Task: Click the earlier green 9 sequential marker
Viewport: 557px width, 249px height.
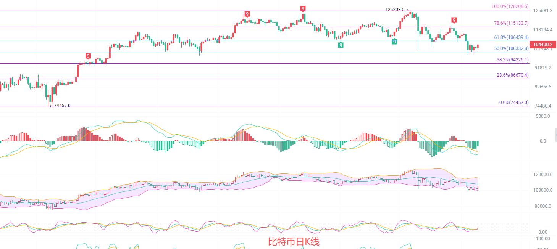Action: 341,45
